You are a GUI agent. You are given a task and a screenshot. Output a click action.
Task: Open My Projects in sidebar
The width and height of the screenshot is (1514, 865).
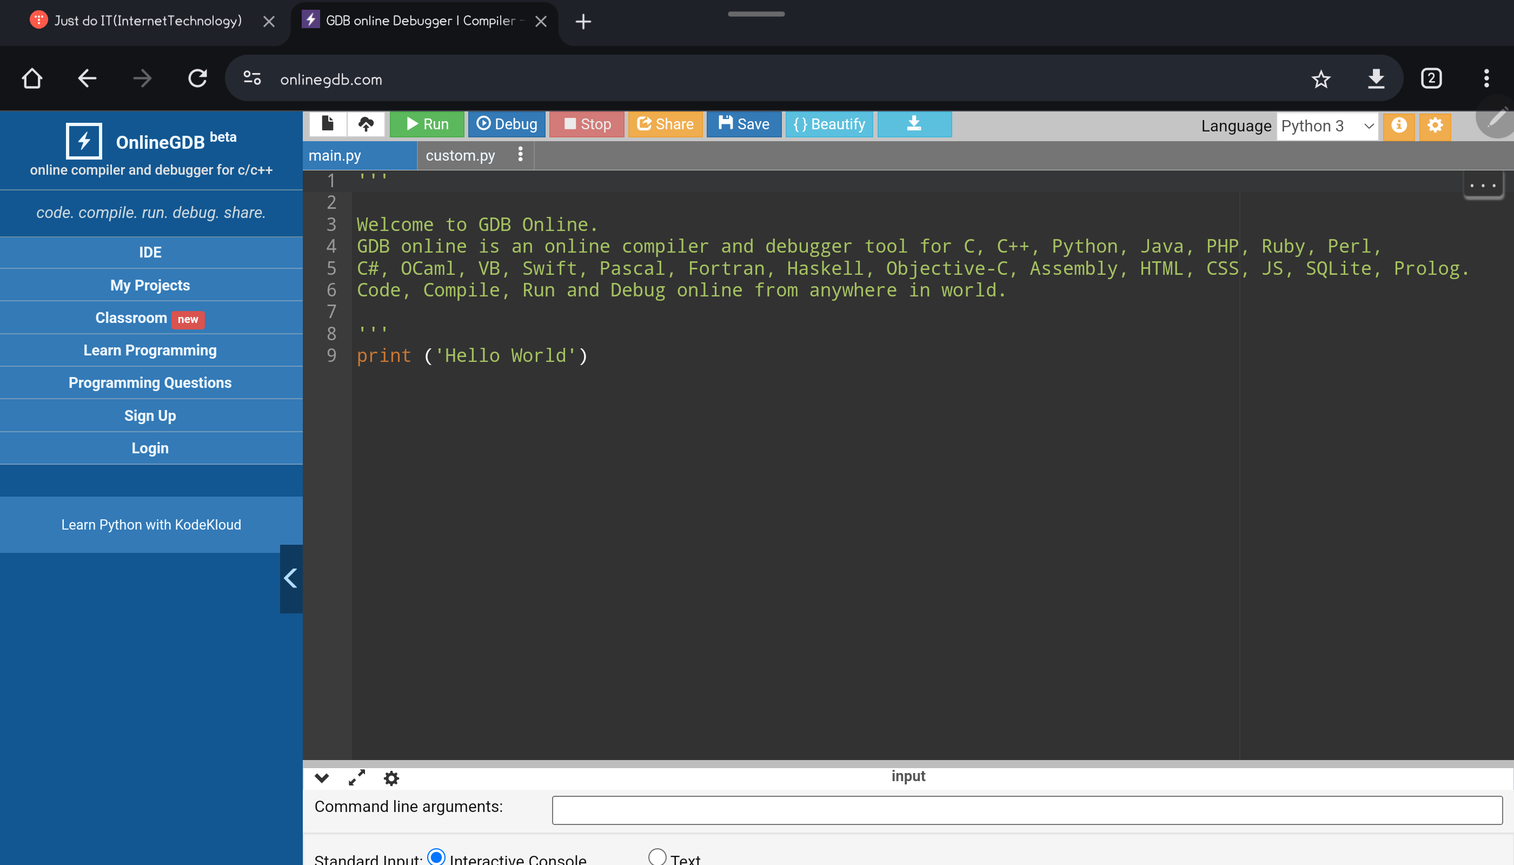[x=150, y=285]
